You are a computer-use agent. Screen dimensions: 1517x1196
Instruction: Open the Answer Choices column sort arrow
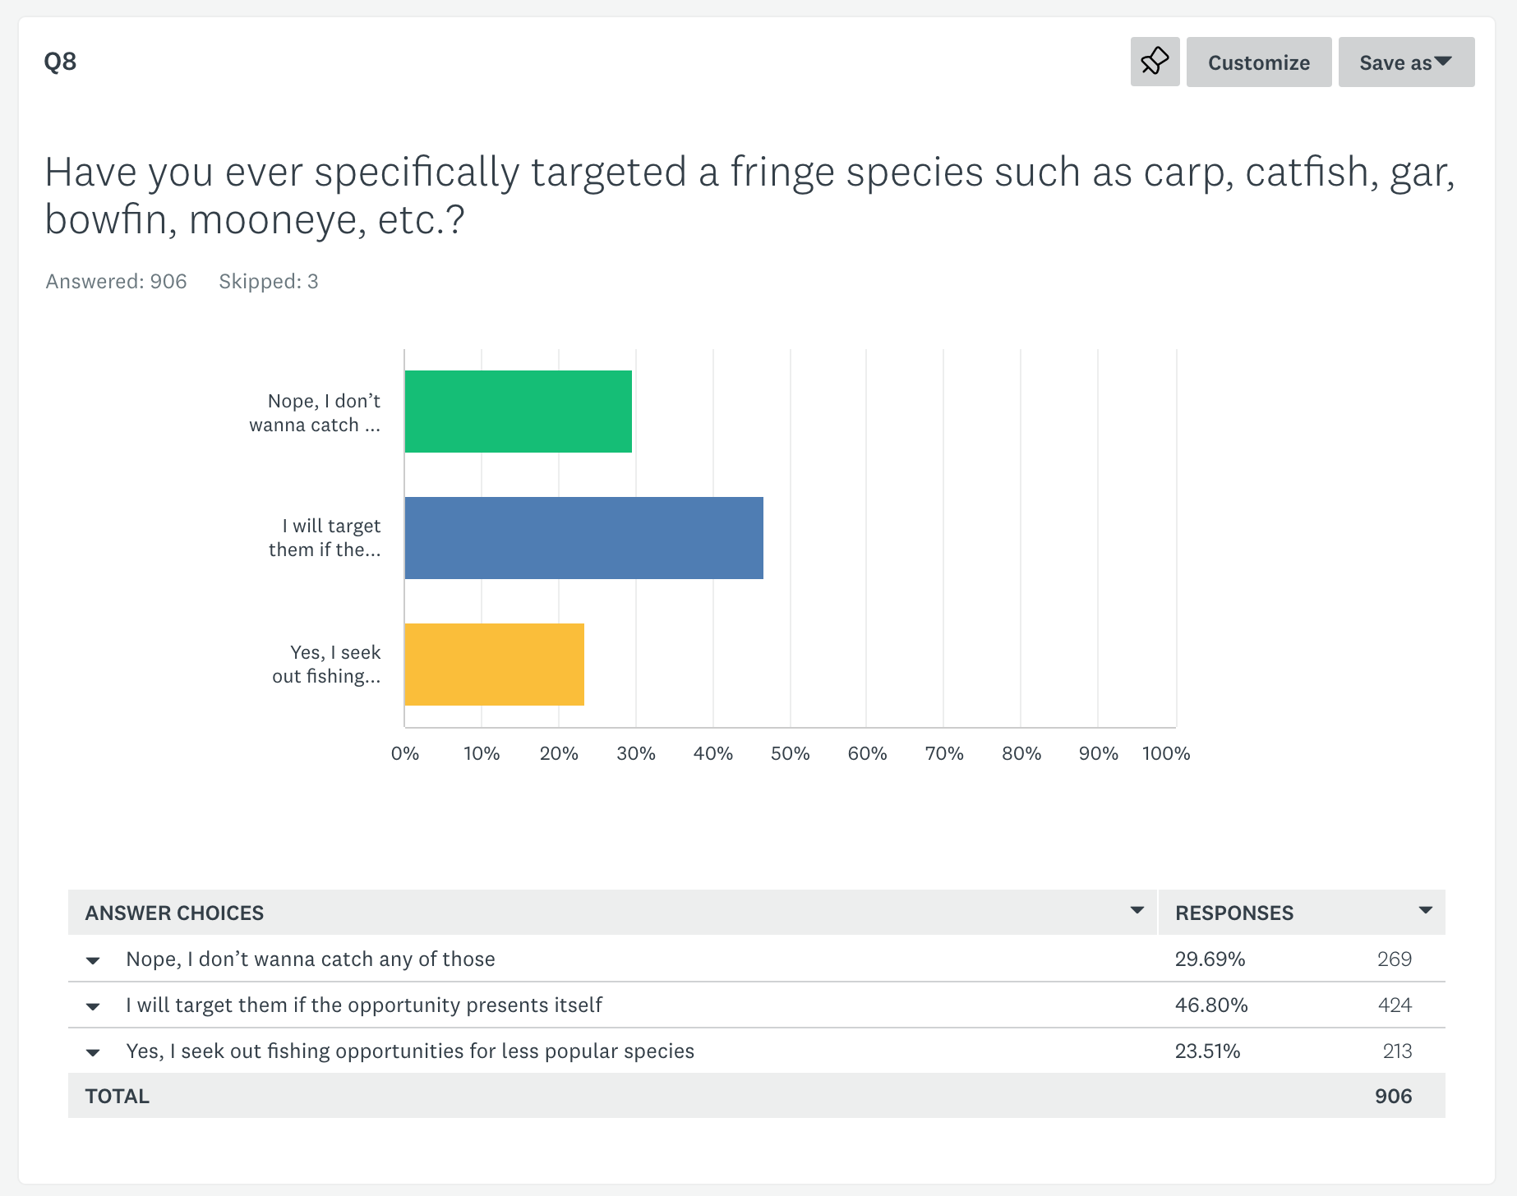click(1137, 910)
